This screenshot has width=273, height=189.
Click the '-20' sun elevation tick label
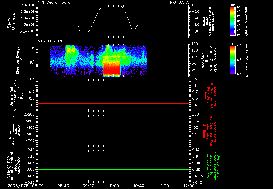point(195,11)
